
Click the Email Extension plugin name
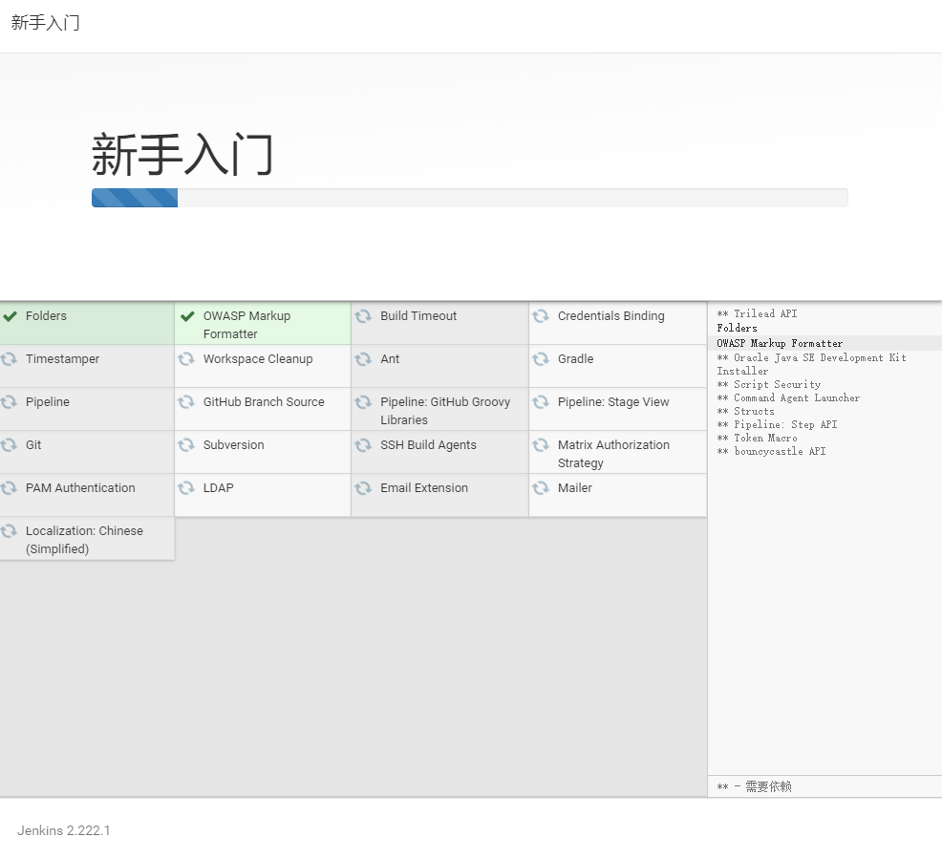point(424,487)
